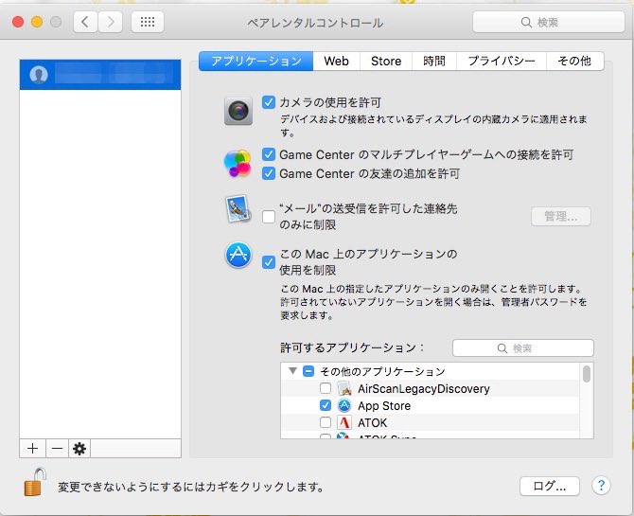Viewport: 634px width, 516px height.
Task: Click the ATOK text in the list
Action: click(x=373, y=423)
